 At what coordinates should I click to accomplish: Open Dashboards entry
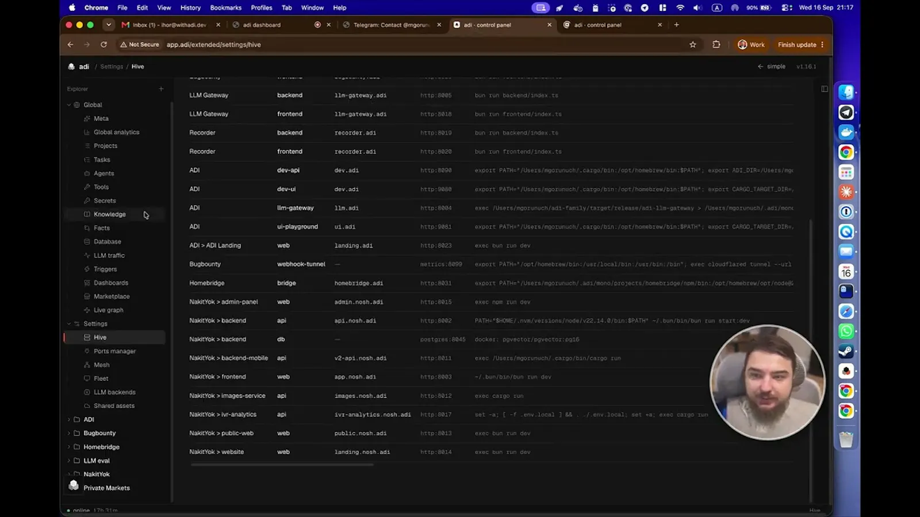click(111, 283)
